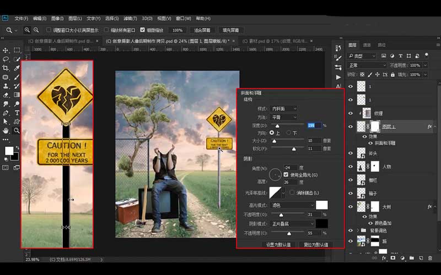Image resolution: width=441 pixels, height=275 pixels.
Task: Open the History panel icon
Action: pos(338,48)
